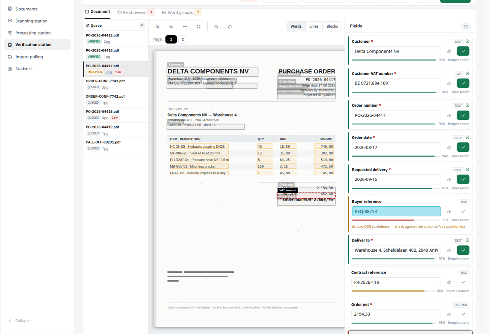Erase the Buyer reference value
The height and width of the screenshot is (334, 489).
[x=449, y=212]
